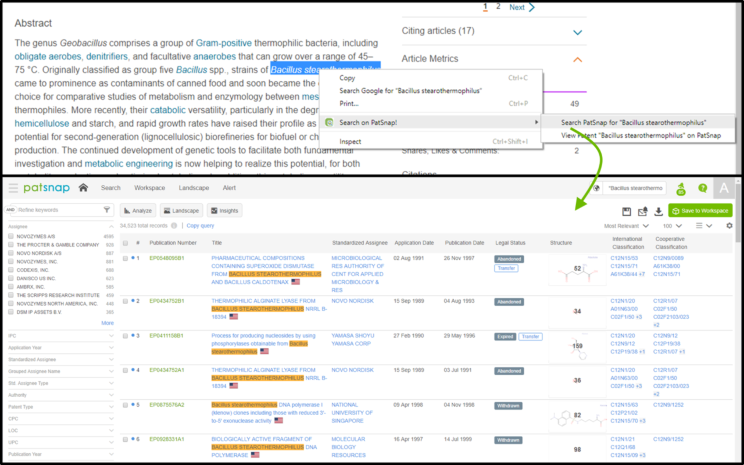Click the download export icon
Screen dimensions: 744x465
pyautogui.click(x=659, y=211)
